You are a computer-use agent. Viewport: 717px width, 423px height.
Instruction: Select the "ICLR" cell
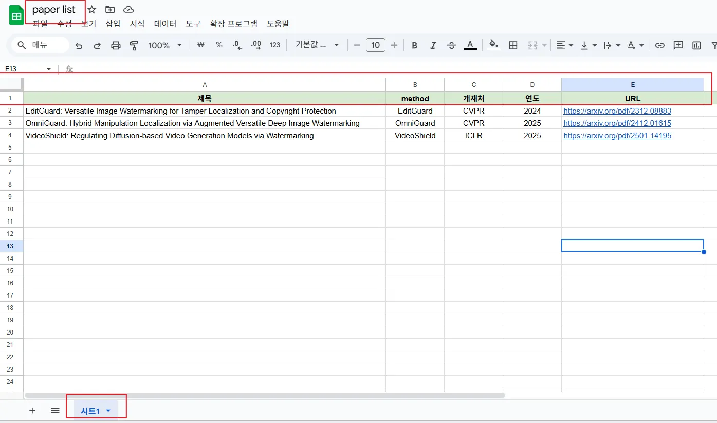pos(473,136)
